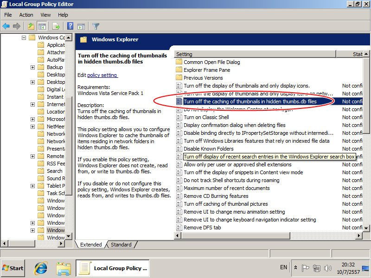Expand the Backup tree node
This screenshot has width=371, height=278.
pos(32,67)
